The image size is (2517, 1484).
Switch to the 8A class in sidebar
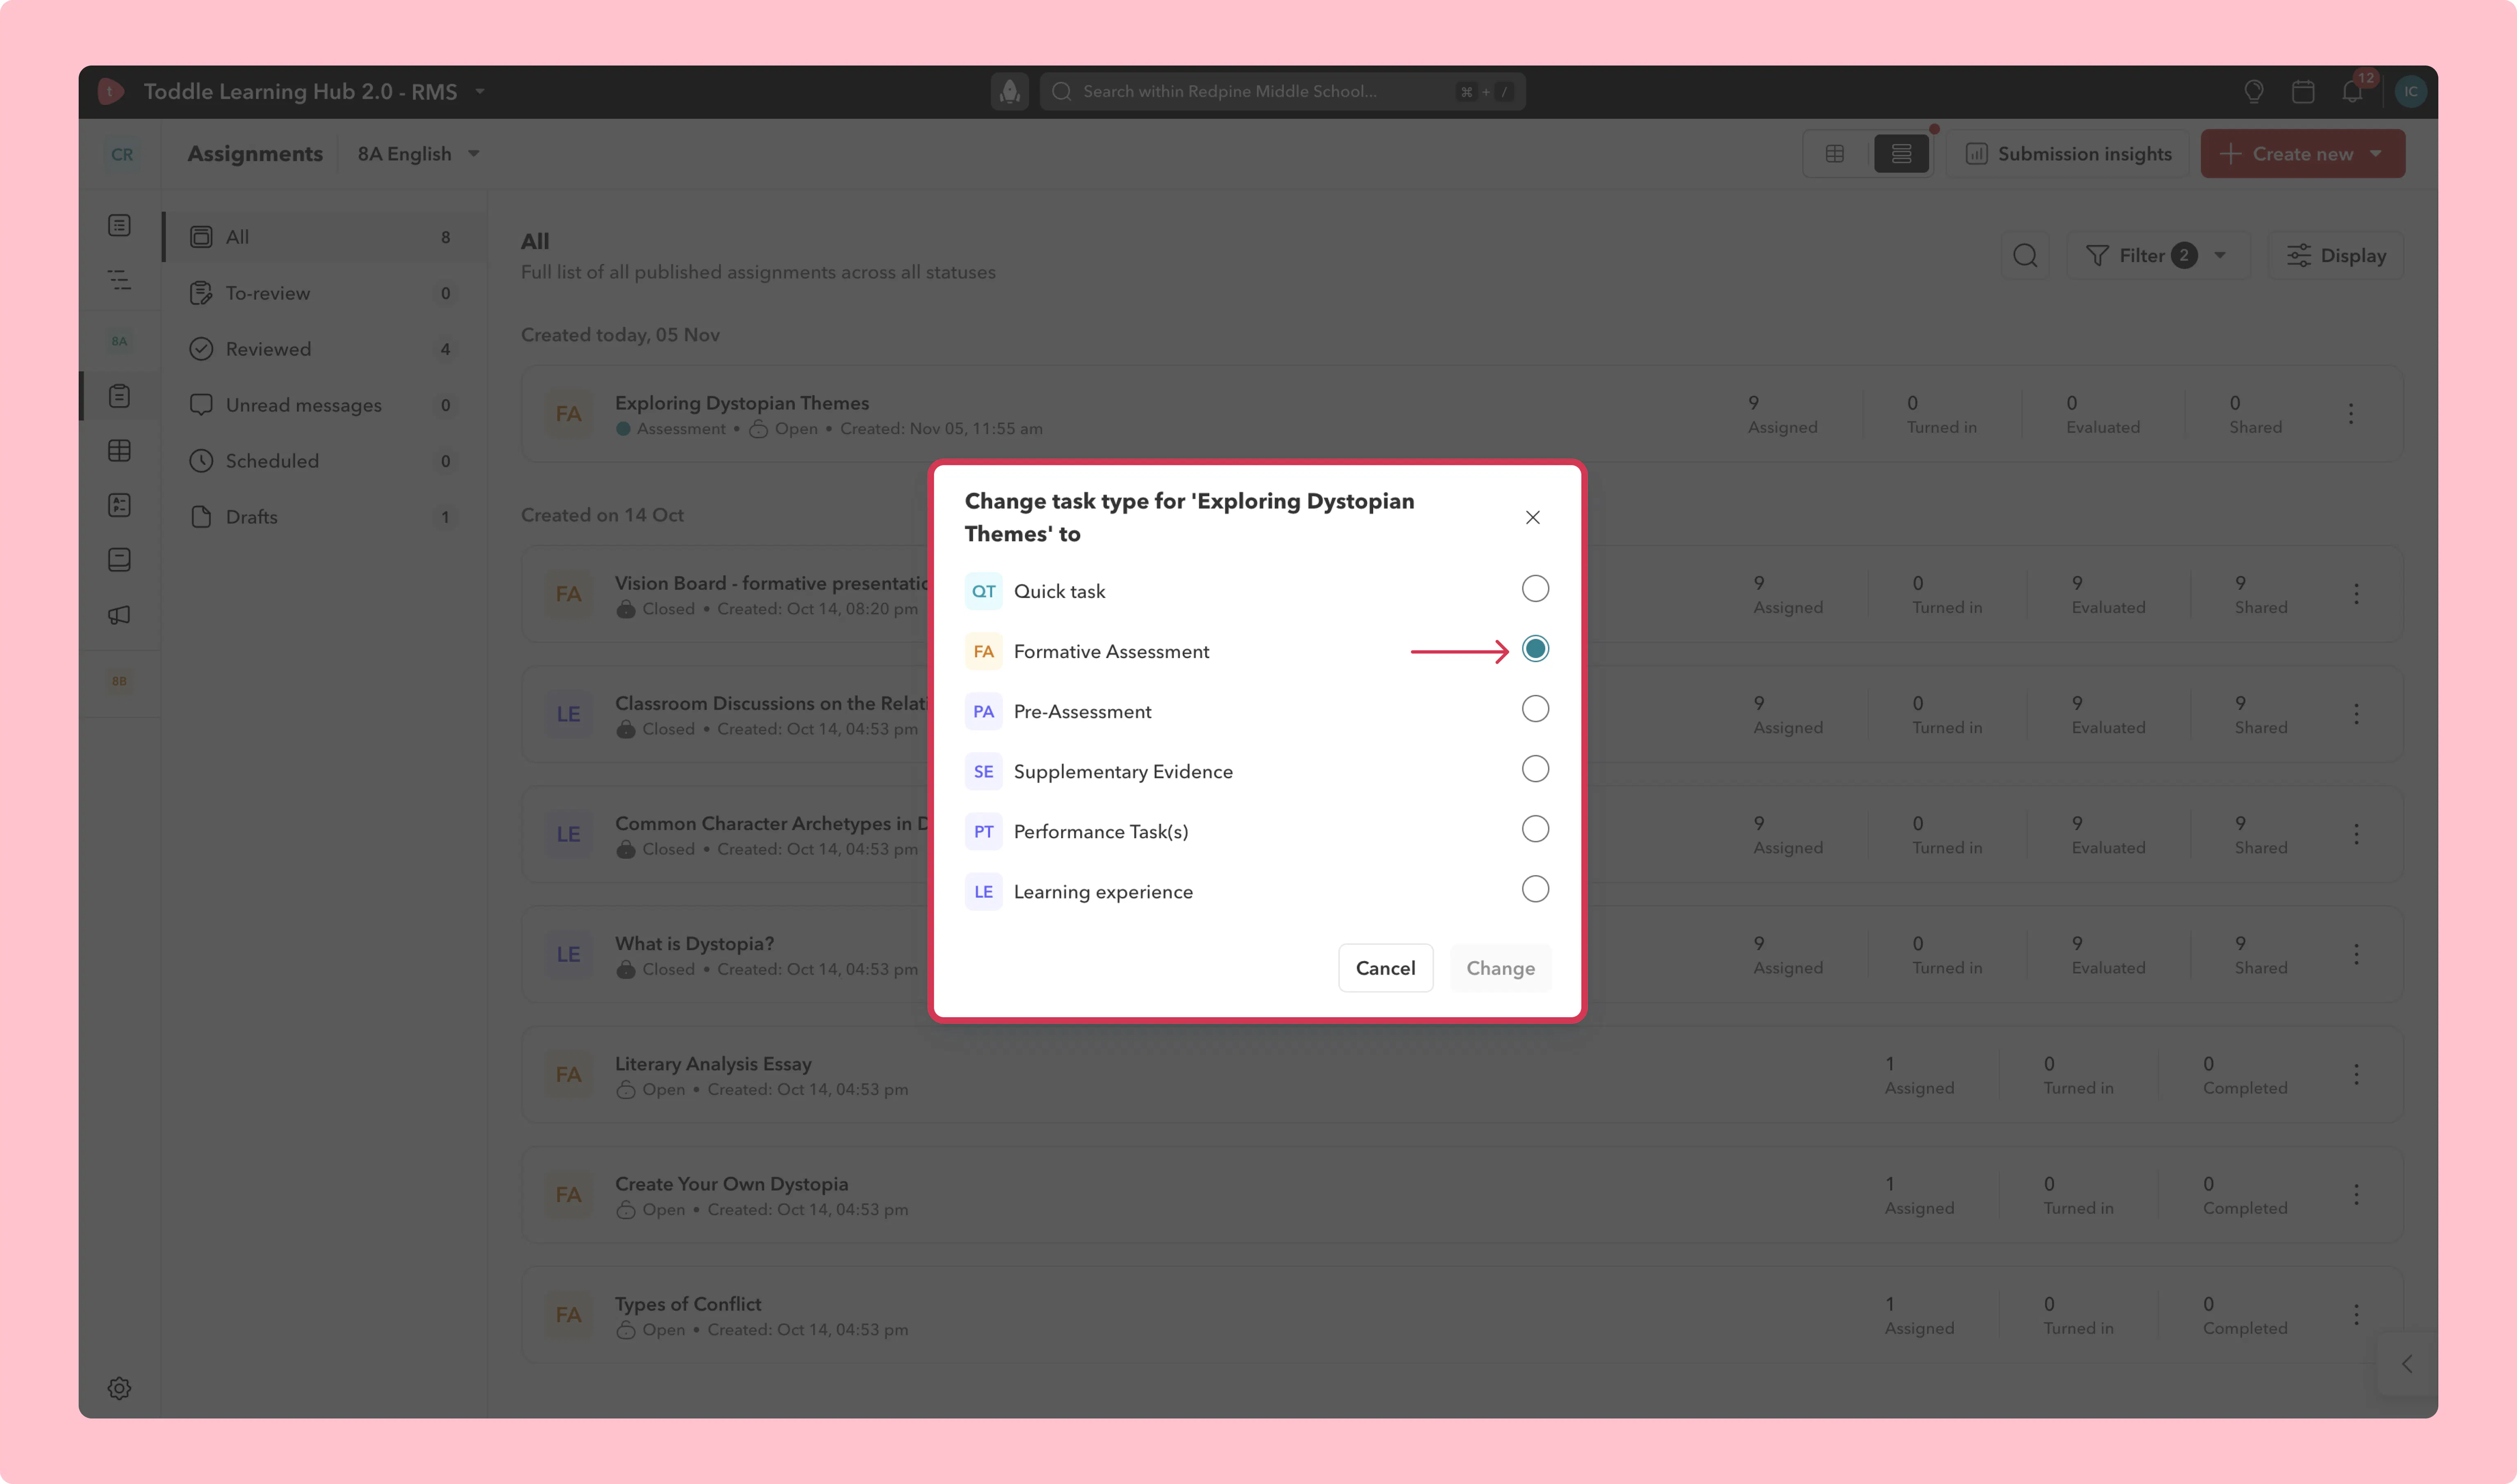(119, 341)
